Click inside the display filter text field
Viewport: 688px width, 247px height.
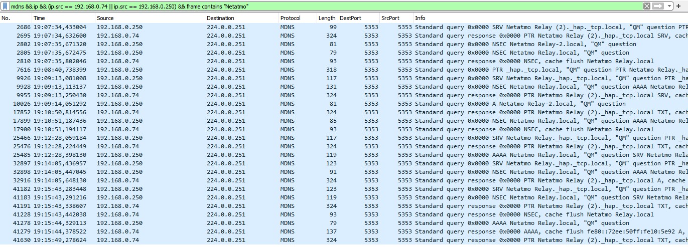pyautogui.click(x=326, y=6)
